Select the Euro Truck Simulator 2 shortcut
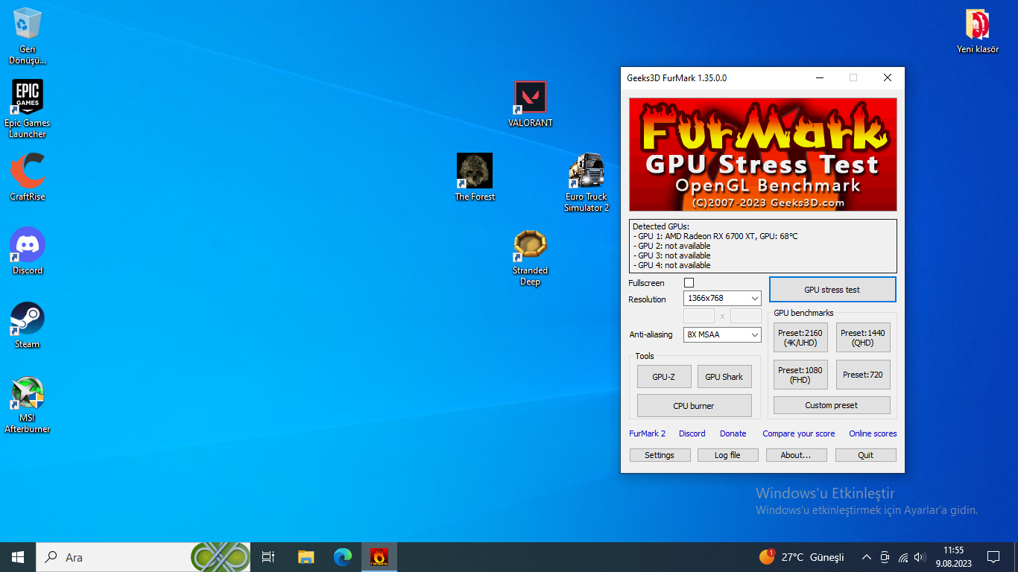The image size is (1018, 572). point(587,183)
